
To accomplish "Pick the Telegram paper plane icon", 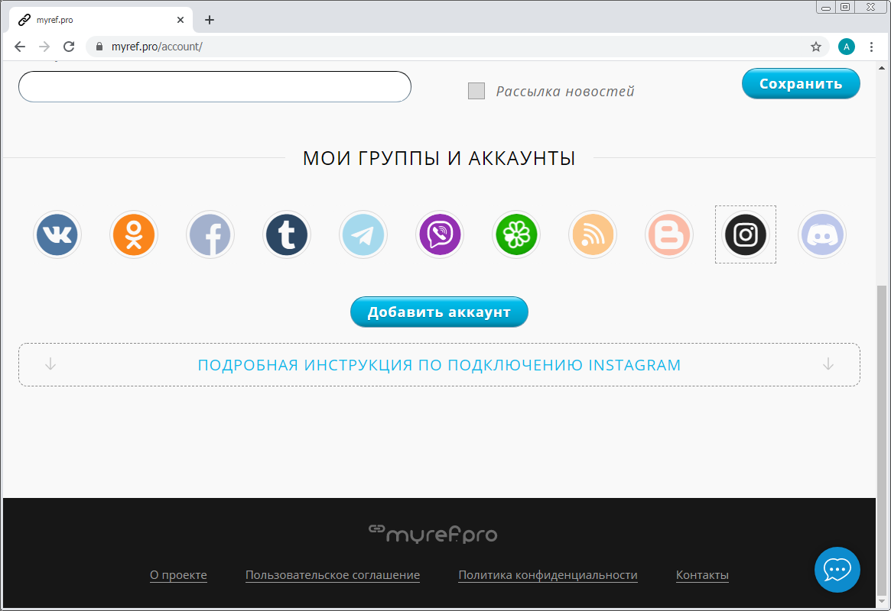I will click(363, 234).
